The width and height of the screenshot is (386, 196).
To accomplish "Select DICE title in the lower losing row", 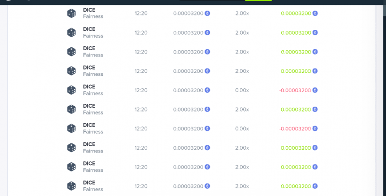I will [89, 125].
